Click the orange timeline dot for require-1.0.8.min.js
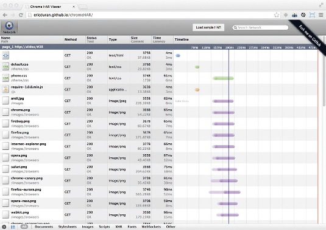Viewport: 326px width, 230px height. pos(197,90)
